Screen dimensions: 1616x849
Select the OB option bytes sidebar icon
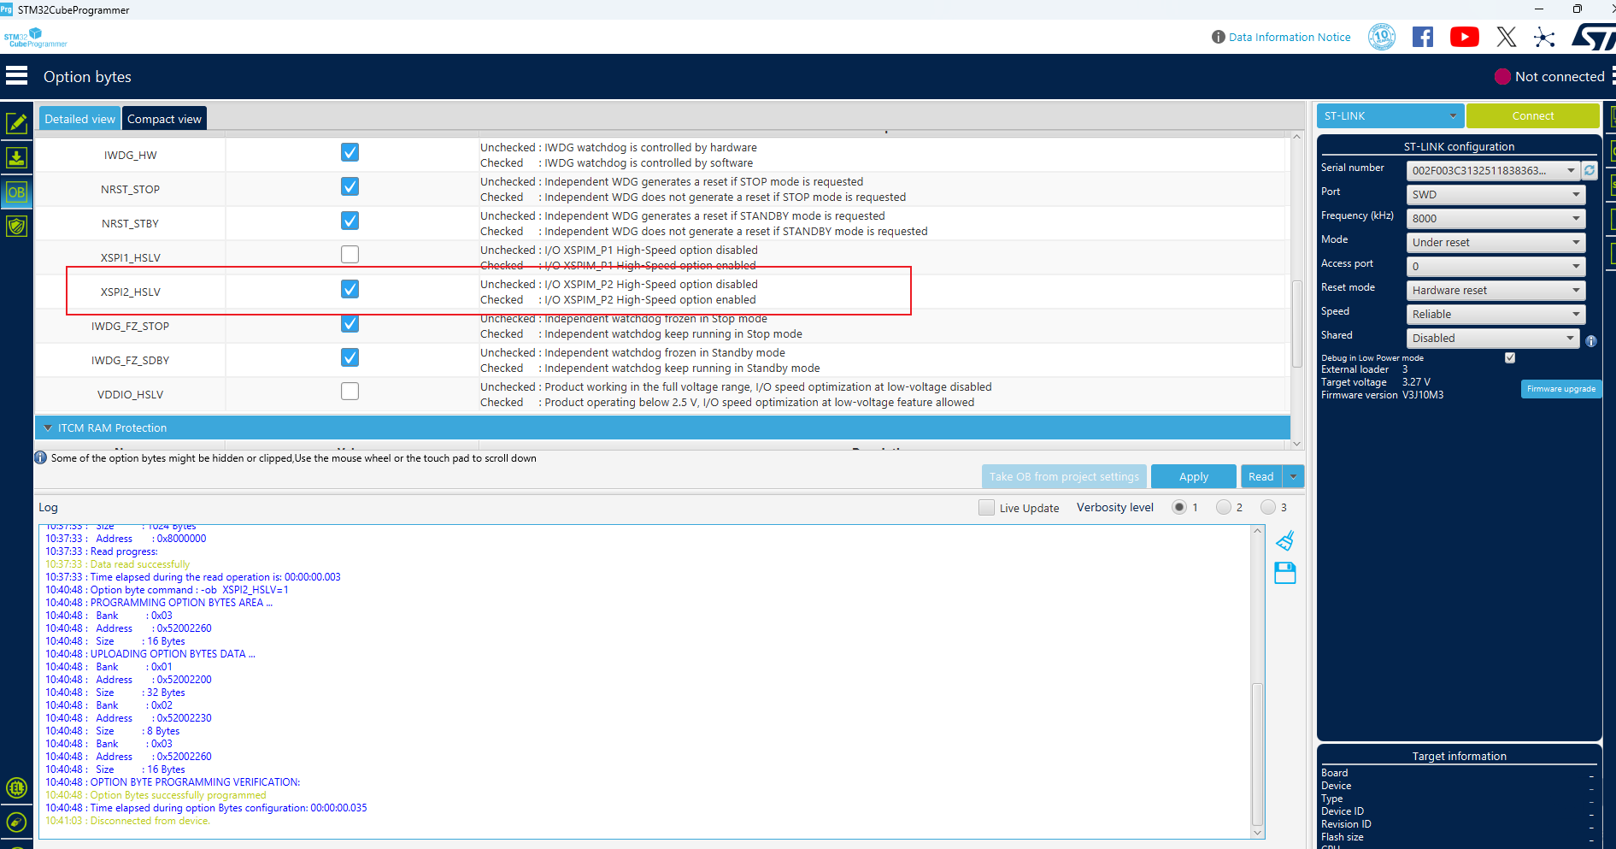[16, 192]
